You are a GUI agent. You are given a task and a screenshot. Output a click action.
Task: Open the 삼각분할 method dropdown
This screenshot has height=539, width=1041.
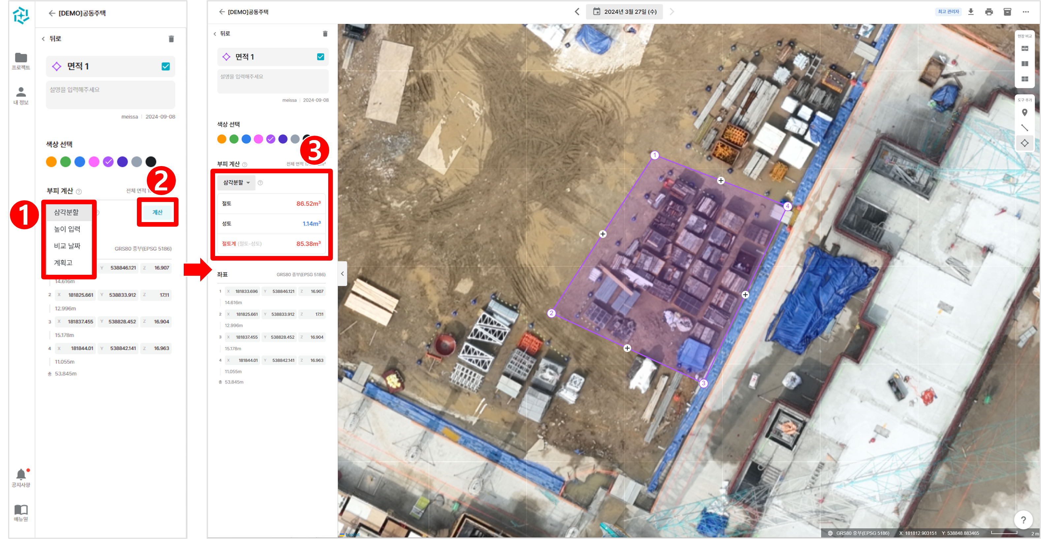[237, 183]
